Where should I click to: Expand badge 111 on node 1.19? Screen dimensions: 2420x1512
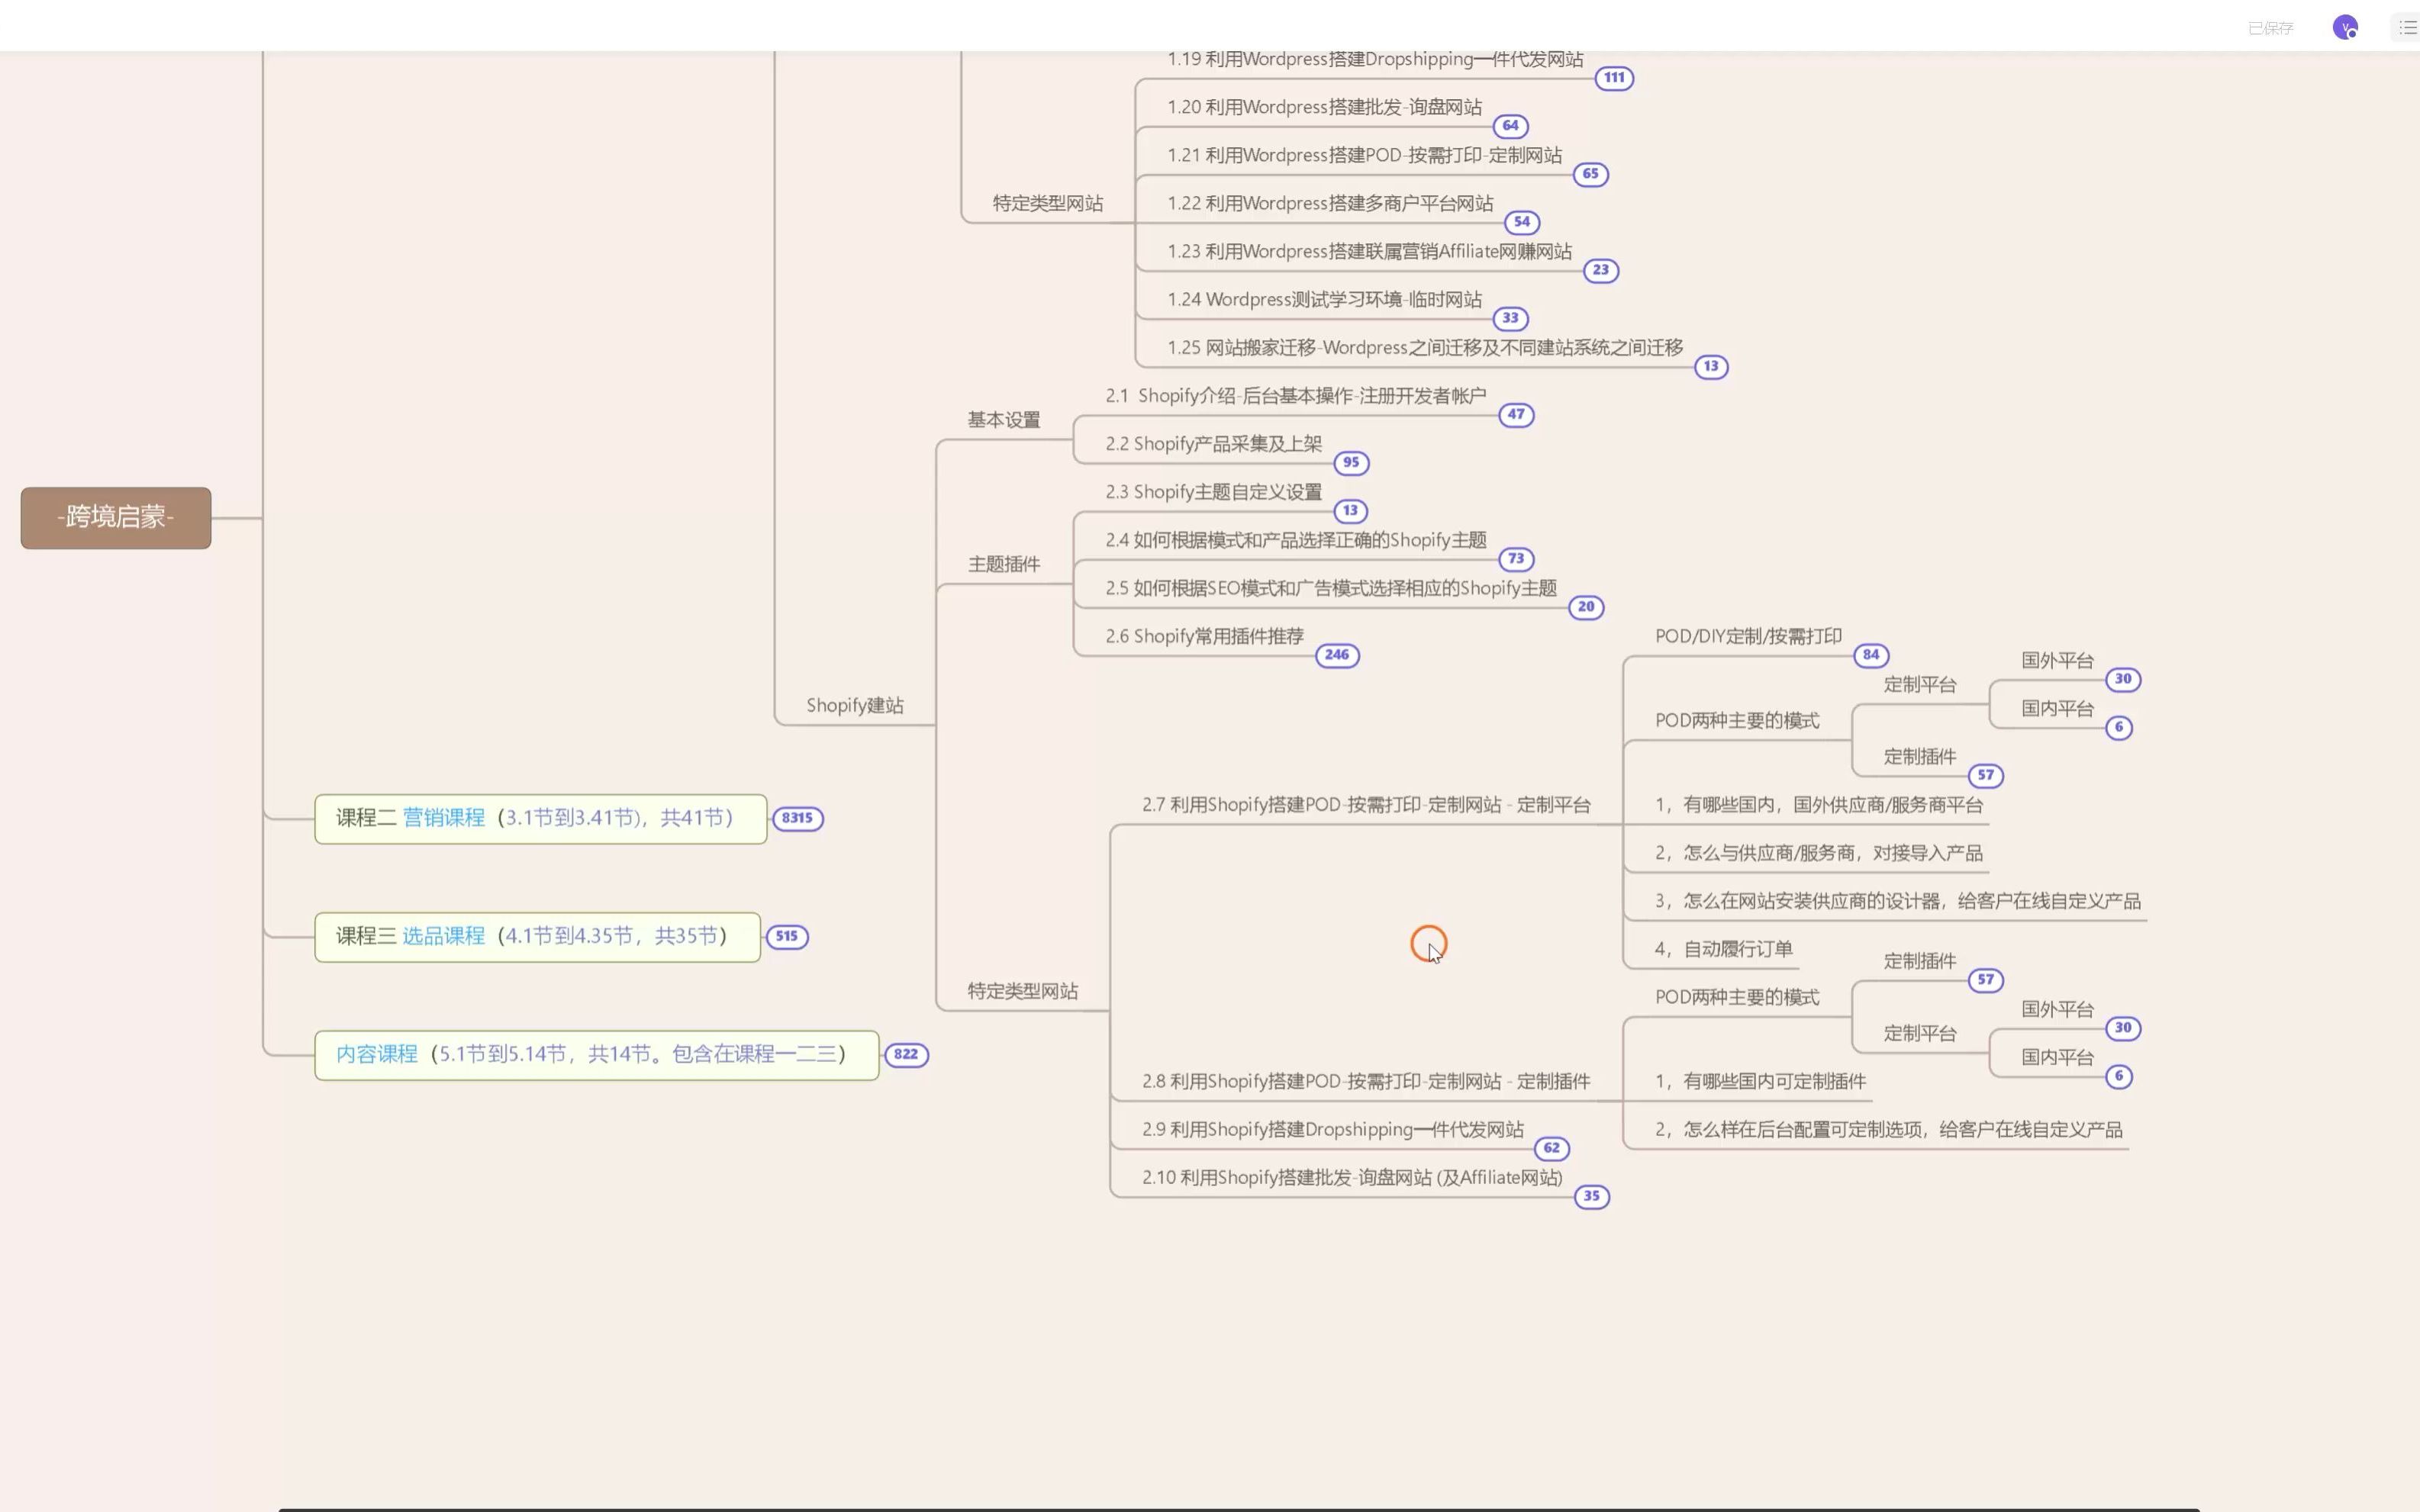pyautogui.click(x=1613, y=78)
